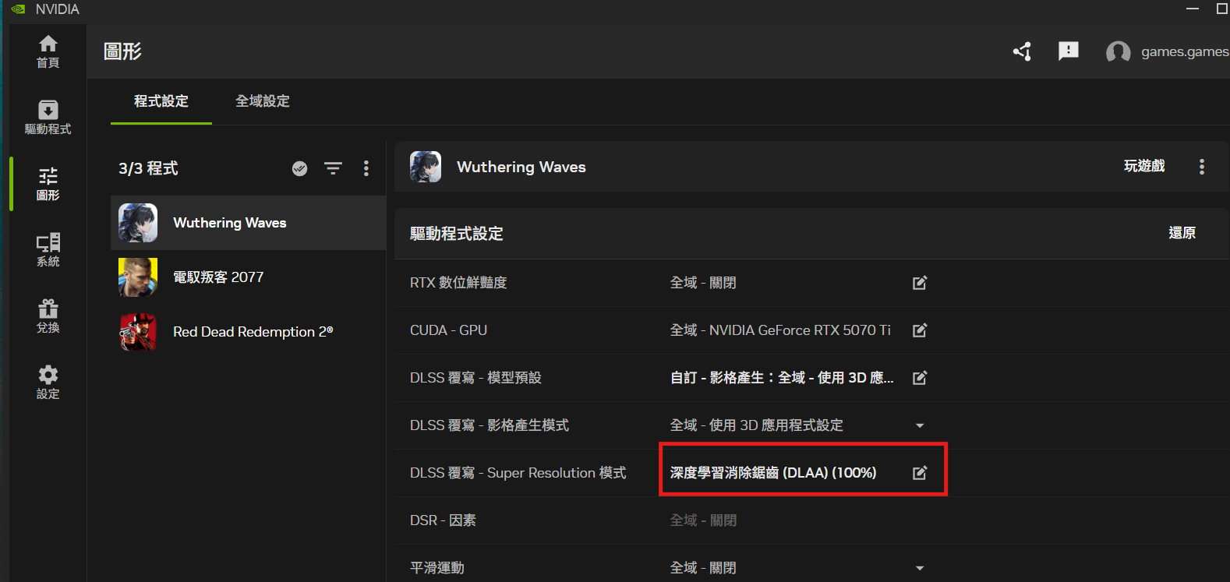Click the DLSS 覆寫 - 模型預設 label
The height and width of the screenshot is (582, 1230).
(475, 378)
